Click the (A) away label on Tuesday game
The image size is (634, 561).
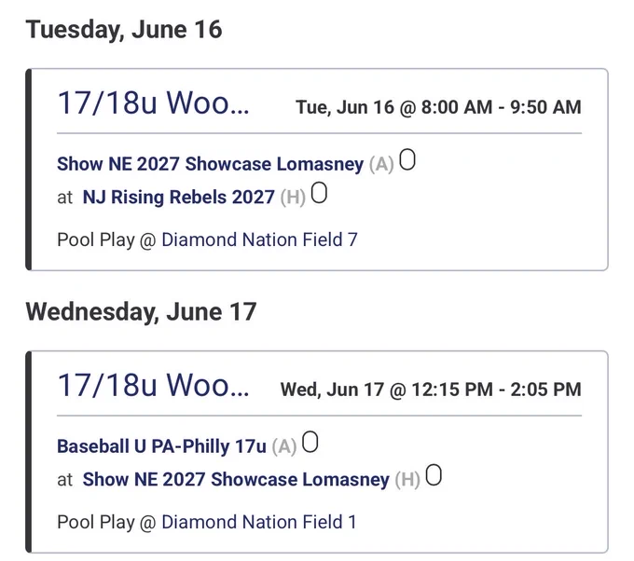(381, 165)
